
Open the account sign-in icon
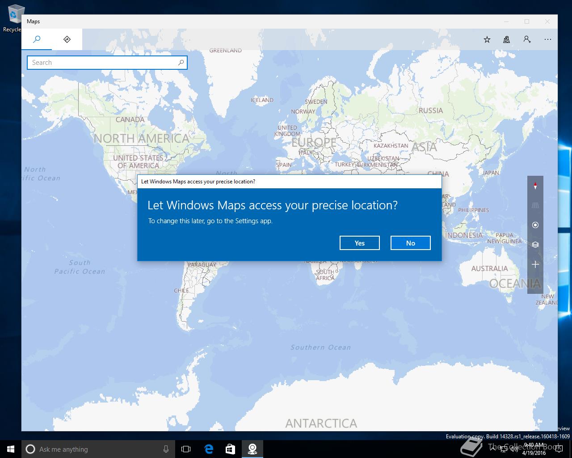coord(527,39)
